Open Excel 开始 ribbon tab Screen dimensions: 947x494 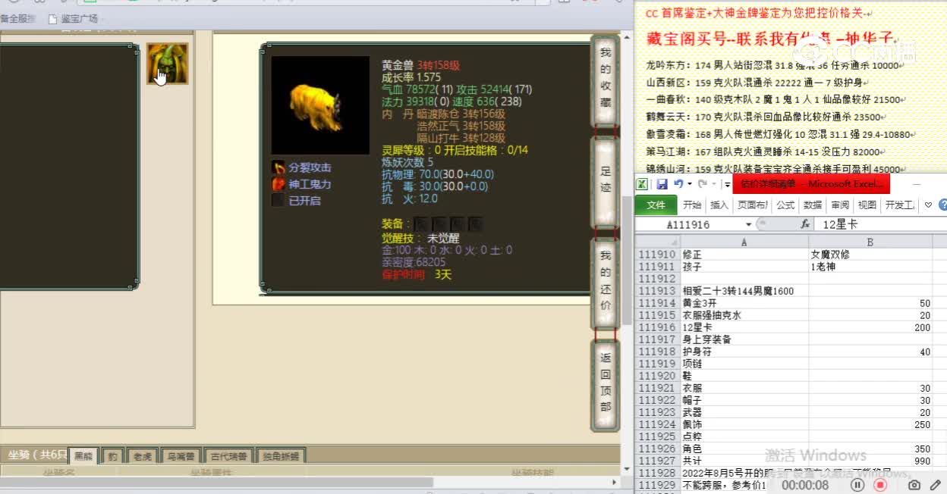[x=692, y=205]
